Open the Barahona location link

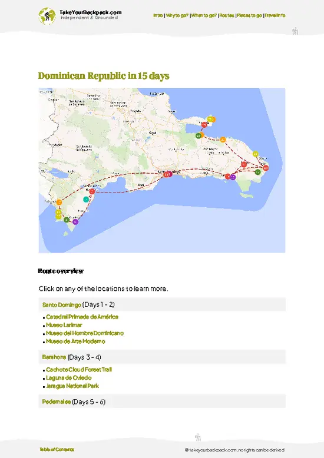(54, 357)
